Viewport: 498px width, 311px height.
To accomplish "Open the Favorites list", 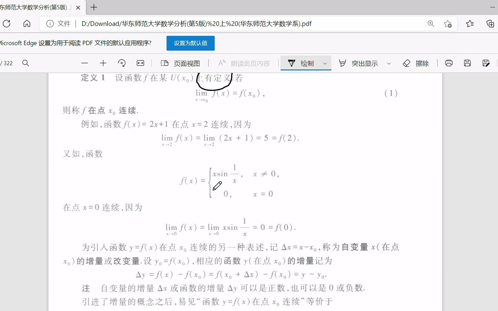I will (470, 23).
